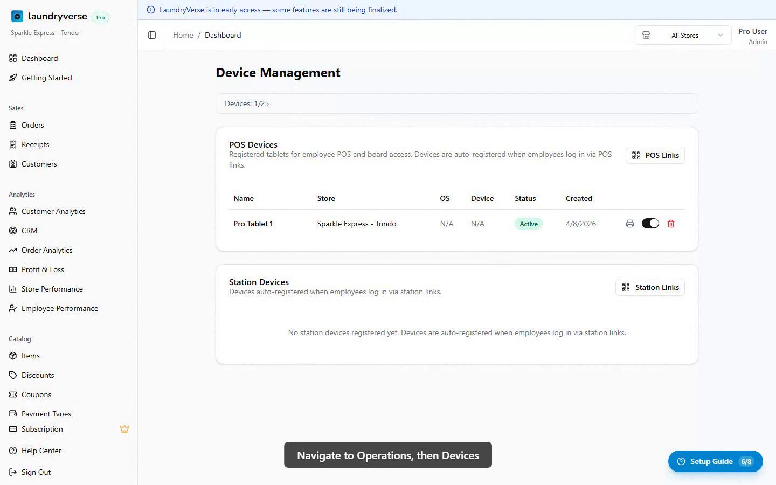Select the Coupons catalog entry
Screen dimensions: 776x485
(x=37, y=394)
